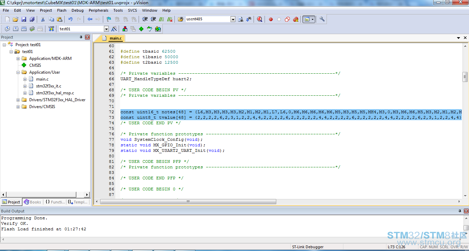469x251 pixels.
Task: Click the editor vertical scrollbar thumb
Action: click(x=465, y=77)
